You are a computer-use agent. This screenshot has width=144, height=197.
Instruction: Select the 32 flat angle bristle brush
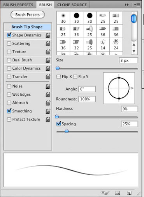coord(76,45)
